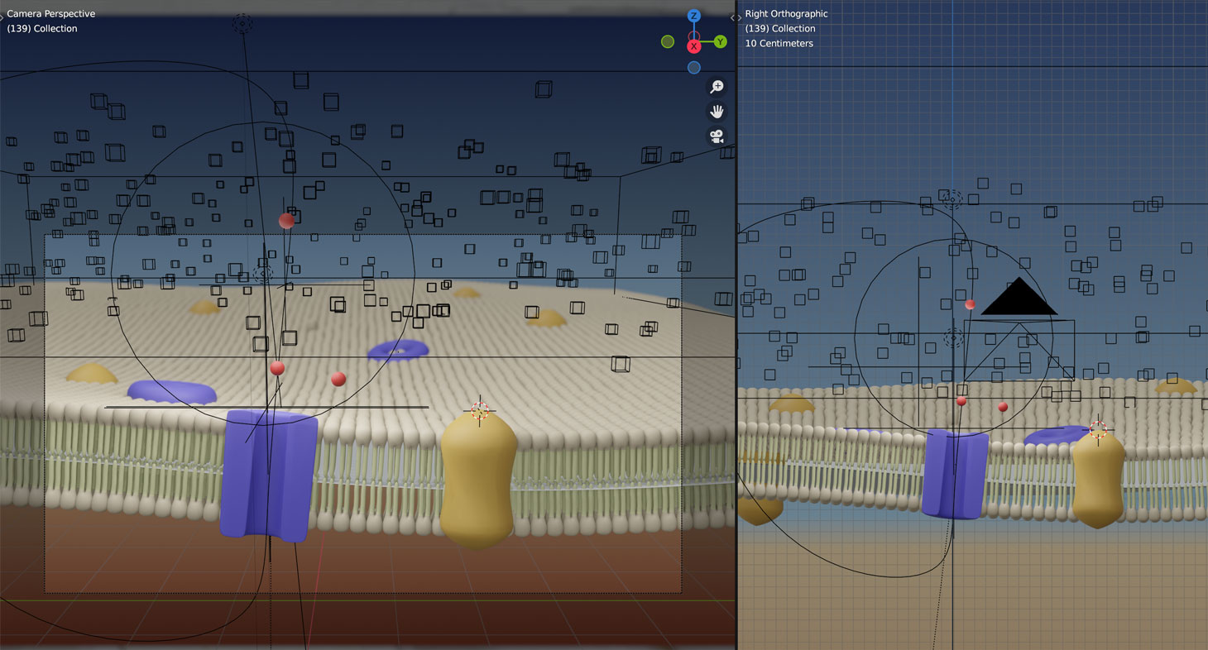Click the green Y axis gizmo handle
1208x650 pixels.
[721, 41]
